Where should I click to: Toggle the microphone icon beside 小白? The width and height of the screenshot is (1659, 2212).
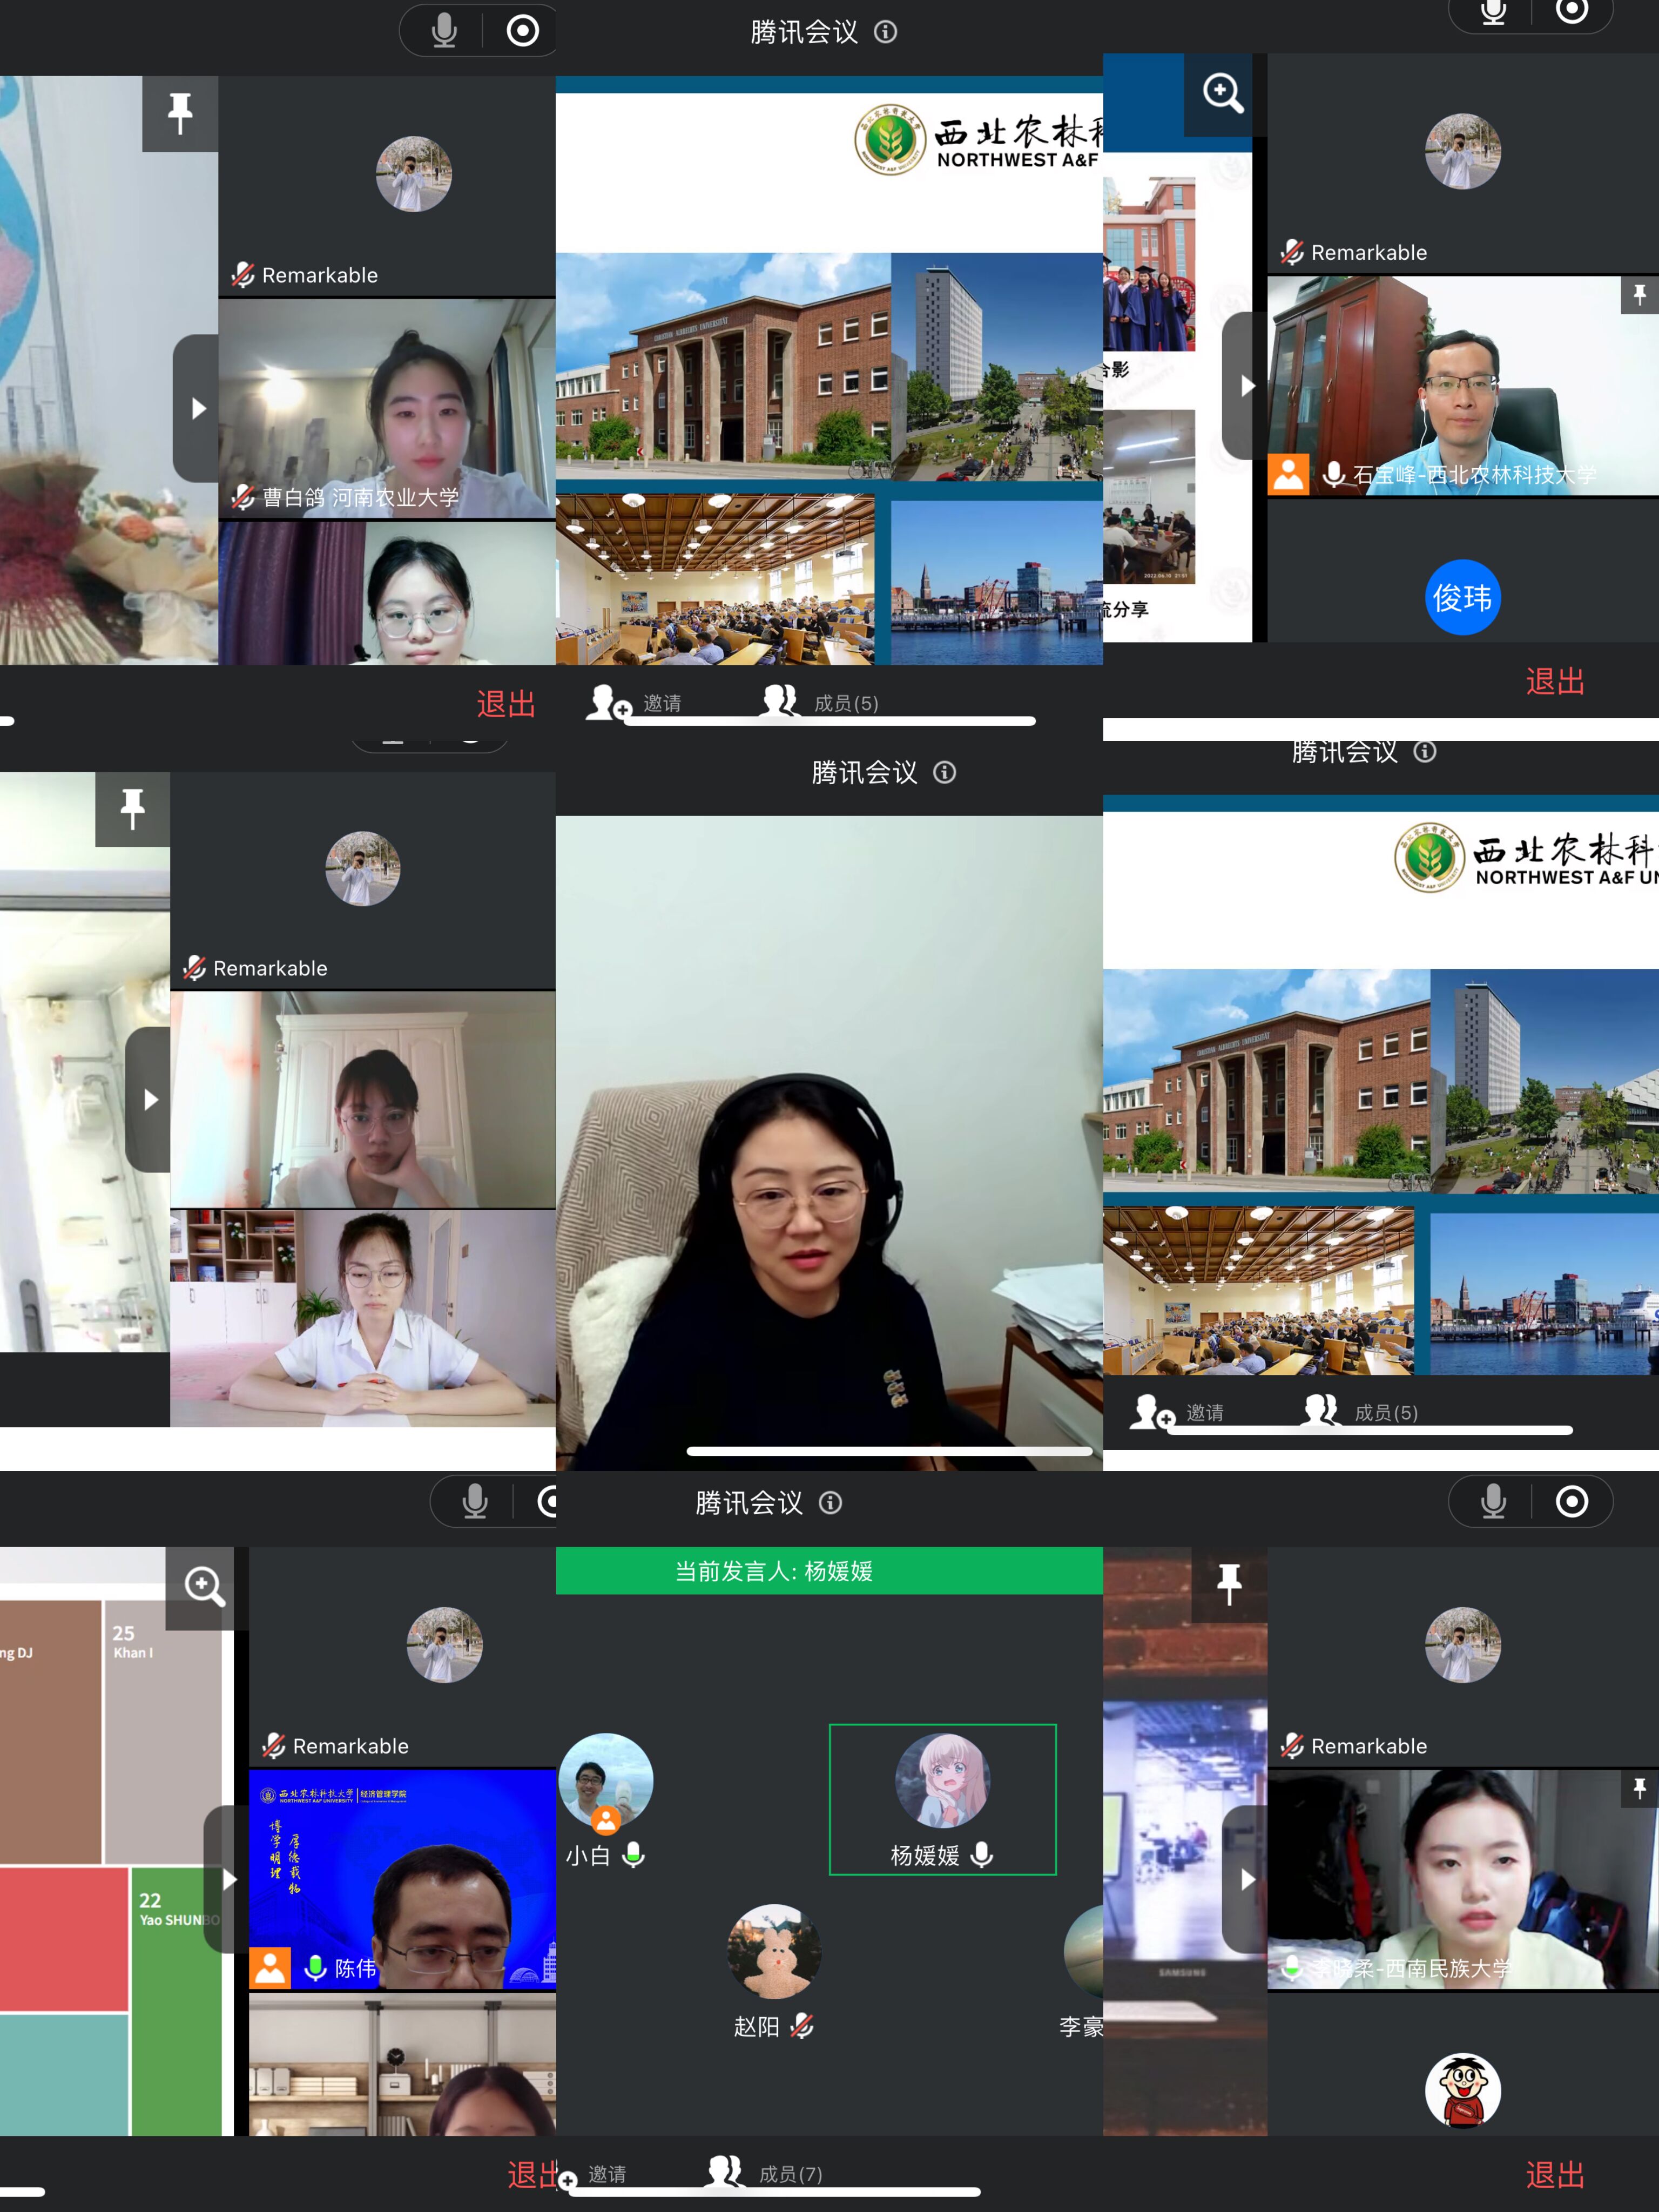tap(633, 1856)
